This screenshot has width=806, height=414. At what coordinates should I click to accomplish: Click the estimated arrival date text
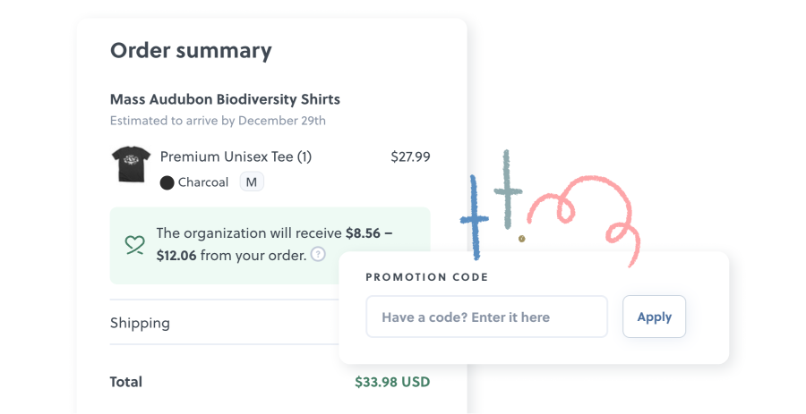(x=218, y=120)
